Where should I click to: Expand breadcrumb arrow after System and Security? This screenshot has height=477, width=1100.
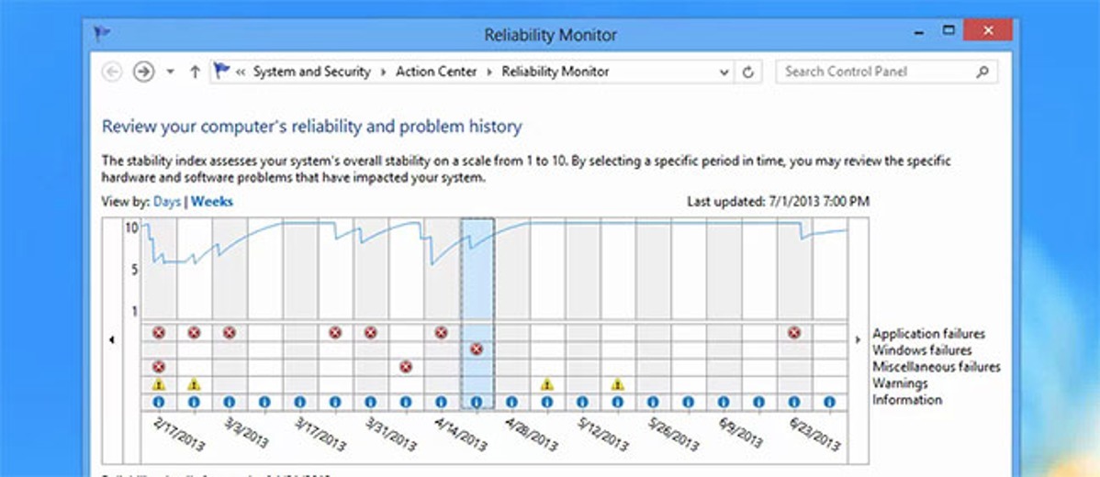pyautogui.click(x=383, y=72)
